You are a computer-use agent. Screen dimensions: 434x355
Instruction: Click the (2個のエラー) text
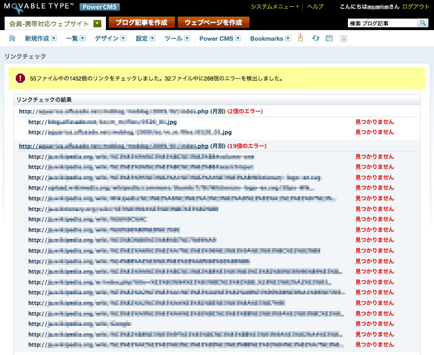click(x=245, y=112)
